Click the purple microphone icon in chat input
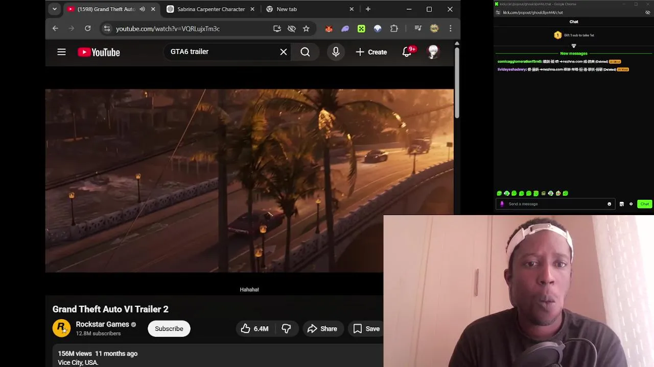 coord(502,204)
